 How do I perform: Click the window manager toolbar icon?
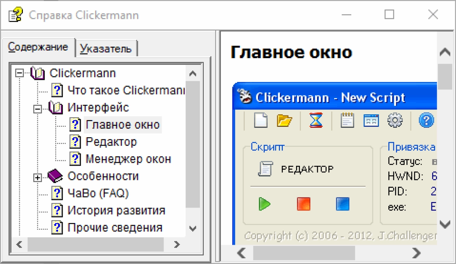click(x=371, y=121)
